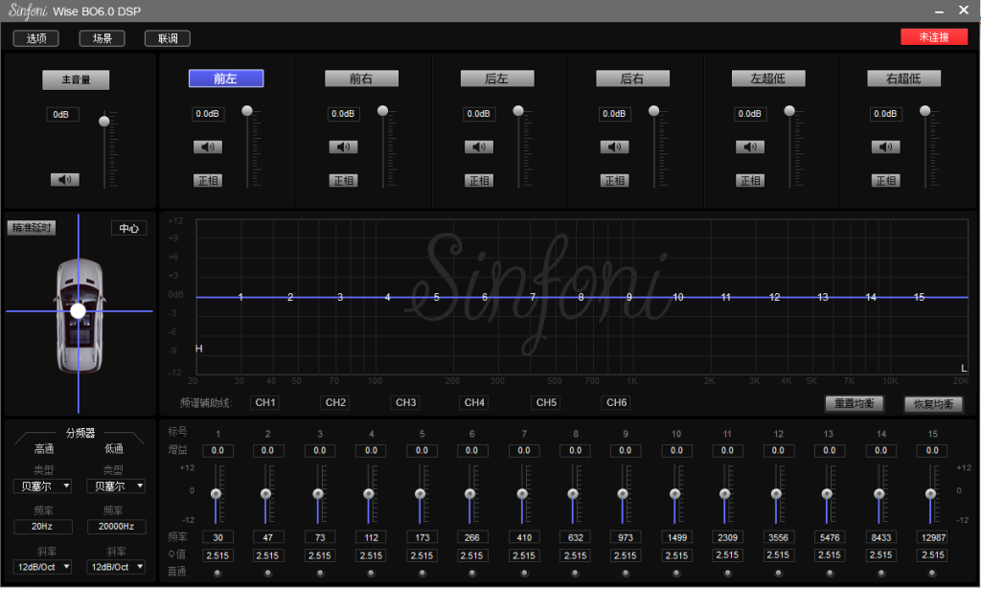
Task: Select the 左超低 channel tab
Action: pos(768,79)
